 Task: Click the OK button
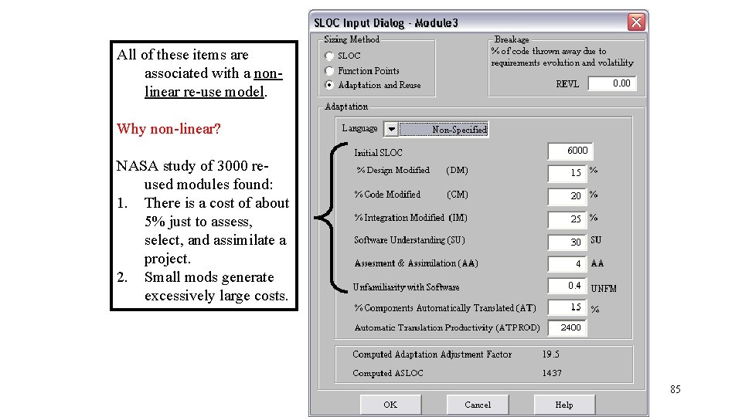(390, 405)
